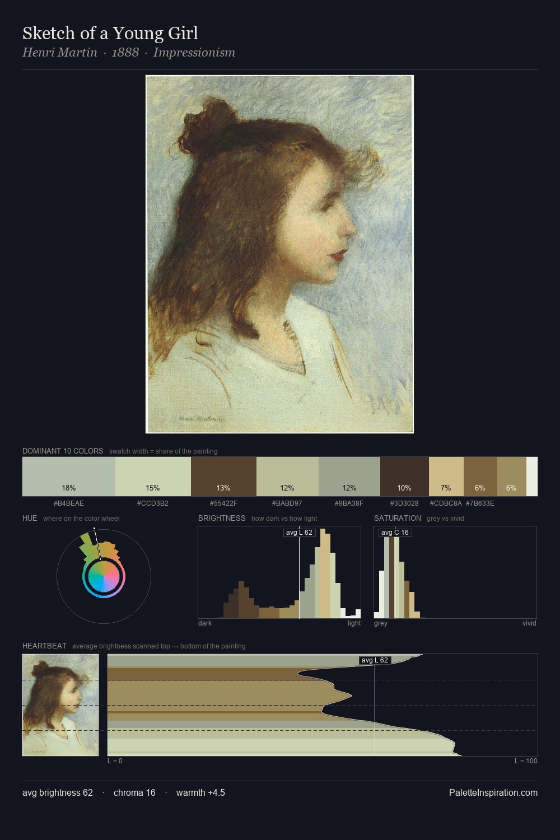
Task: Click 'grey vs vivid' caption
Action: point(445,518)
